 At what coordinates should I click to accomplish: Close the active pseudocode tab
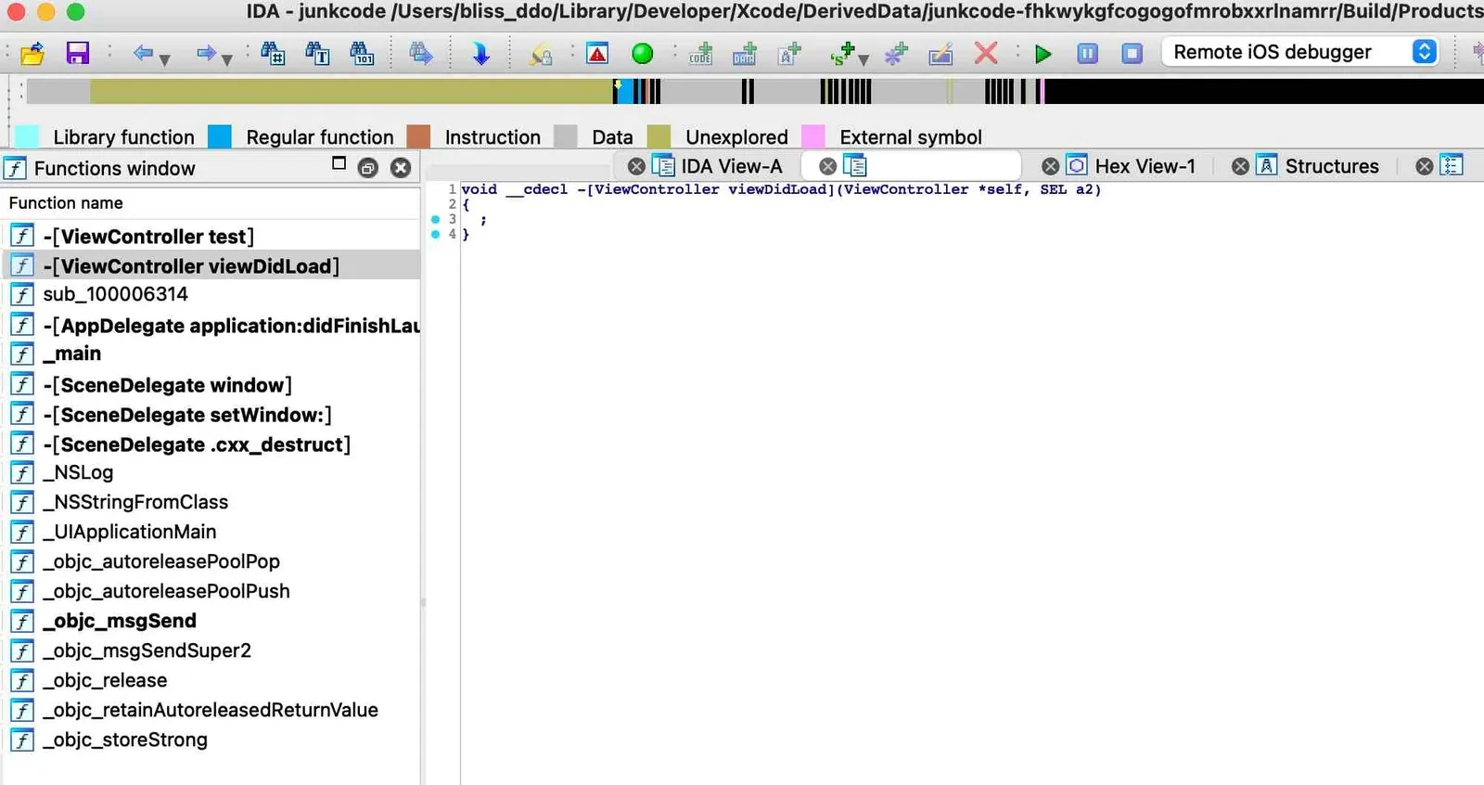point(828,167)
